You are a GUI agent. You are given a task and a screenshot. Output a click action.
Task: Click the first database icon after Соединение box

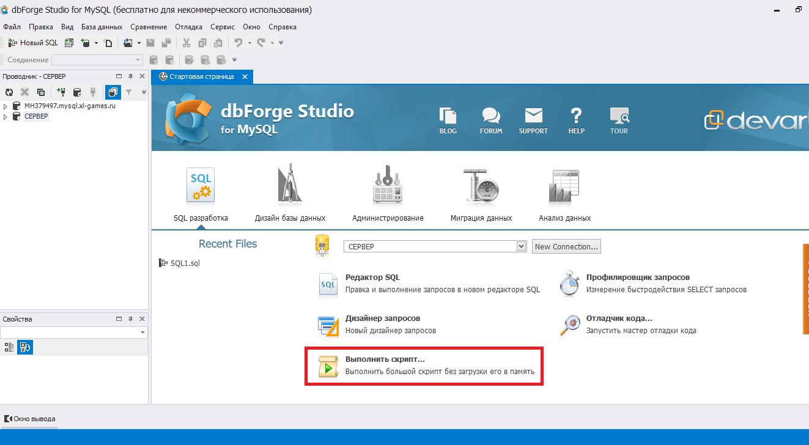[x=153, y=60]
